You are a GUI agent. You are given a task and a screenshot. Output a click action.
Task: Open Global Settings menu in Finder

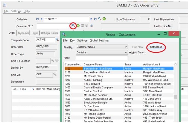click(x=99, y=40)
